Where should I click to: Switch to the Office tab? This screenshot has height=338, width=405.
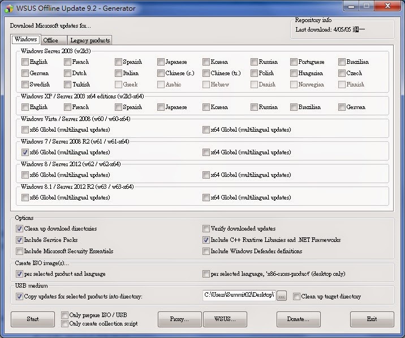(53, 40)
